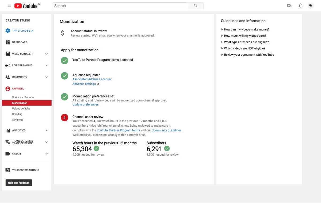321x203 pixels.
Task: Open the account avatar menu
Action: 311,6
